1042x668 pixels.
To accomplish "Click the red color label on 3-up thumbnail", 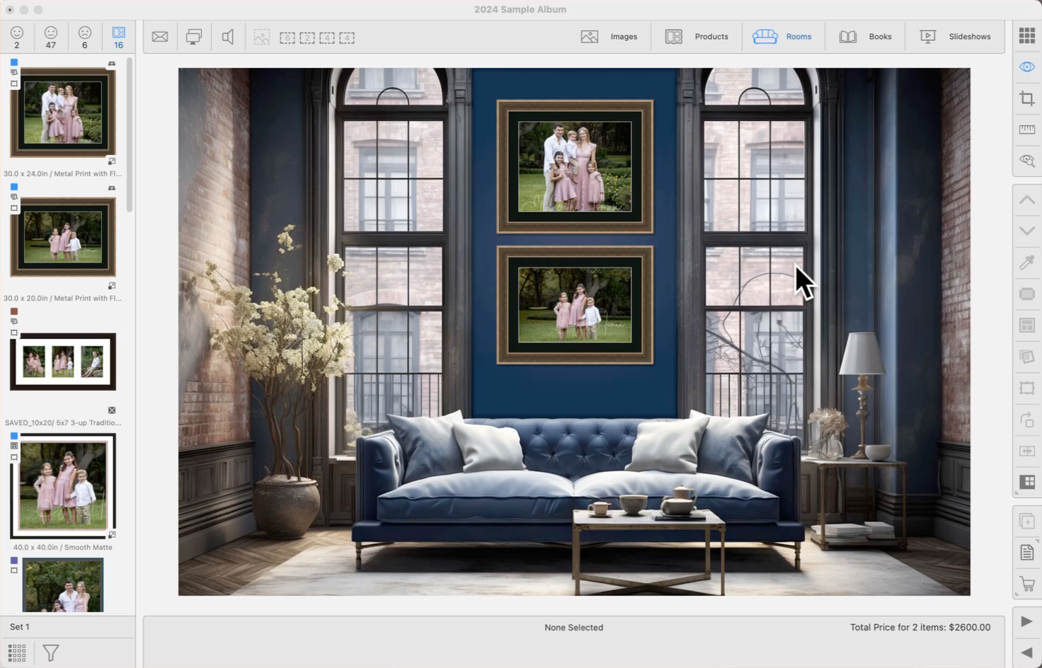I will click(14, 311).
